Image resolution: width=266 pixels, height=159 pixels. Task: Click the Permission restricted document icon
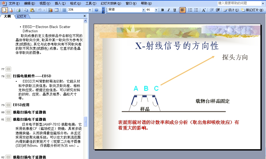(x=11, y=10)
